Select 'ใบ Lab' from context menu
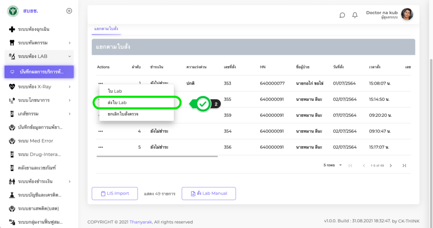 [x=115, y=91]
